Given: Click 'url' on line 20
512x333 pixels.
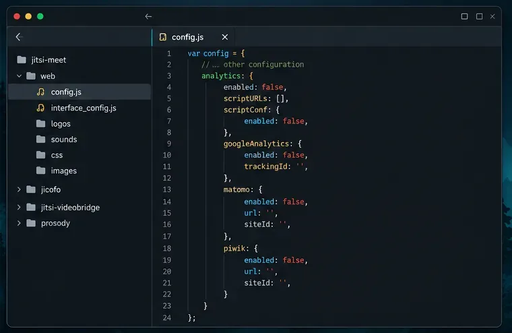Looking at the screenshot, I should pyautogui.click(x=251, y=272).
